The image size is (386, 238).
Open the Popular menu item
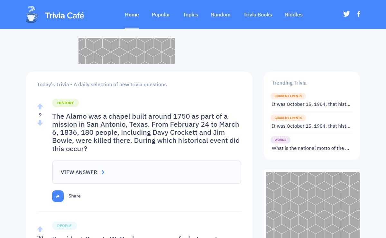tap(161, 15)
